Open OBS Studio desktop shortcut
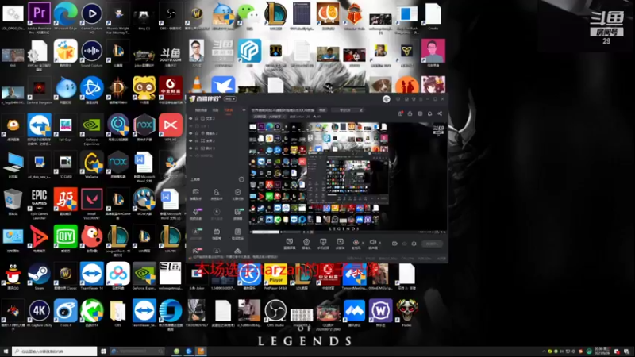The height and width of the screenshot is (357, 635). (x=275, y=313)
